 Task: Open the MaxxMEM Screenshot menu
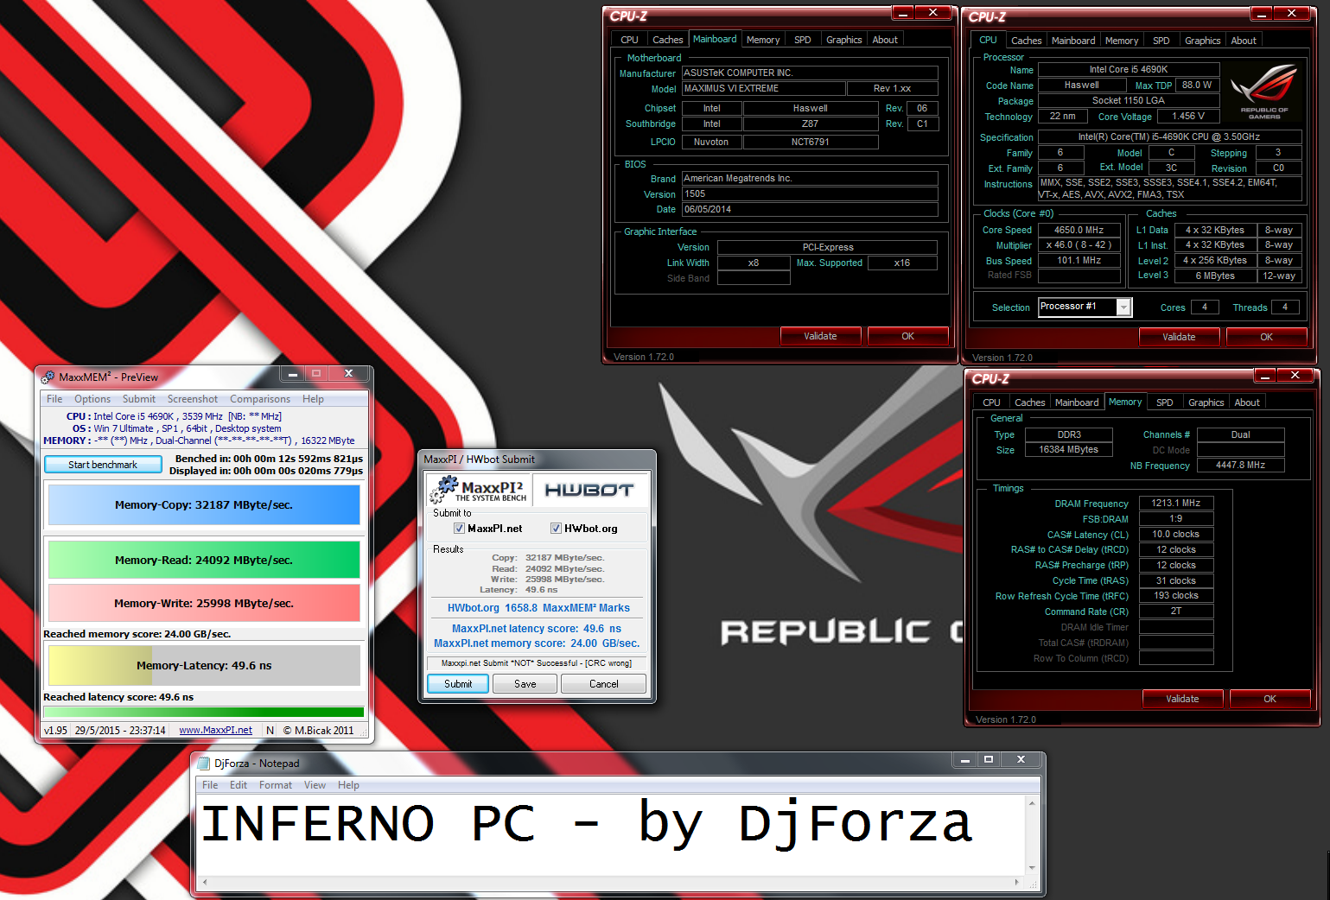pos(193,399)
